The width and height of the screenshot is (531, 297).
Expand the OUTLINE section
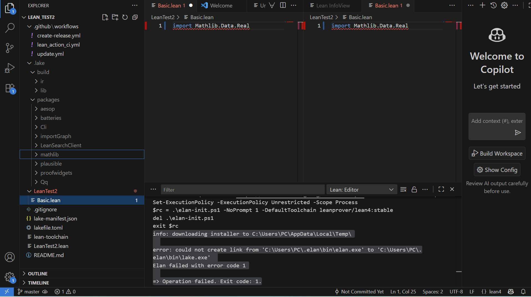[38, 274]
